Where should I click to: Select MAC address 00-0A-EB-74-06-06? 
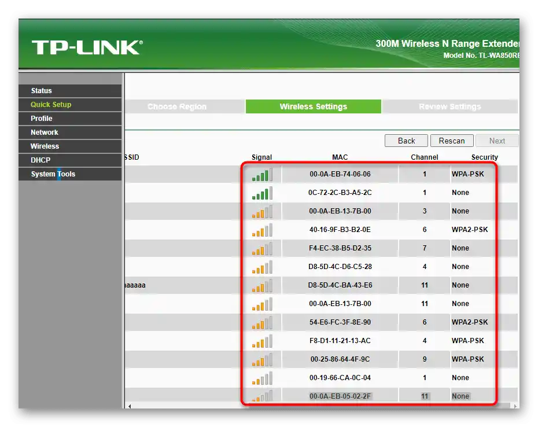pyautogui.click(x=340, y=174)
